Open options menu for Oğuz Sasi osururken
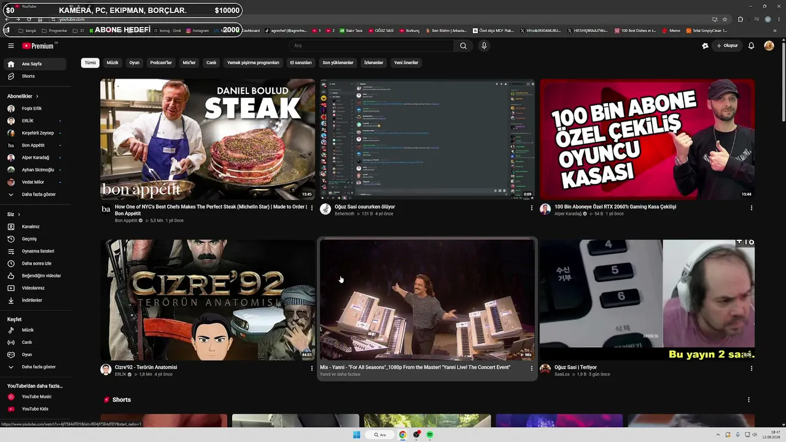This screenshot has width=786, height=442. tap(532, 208)
